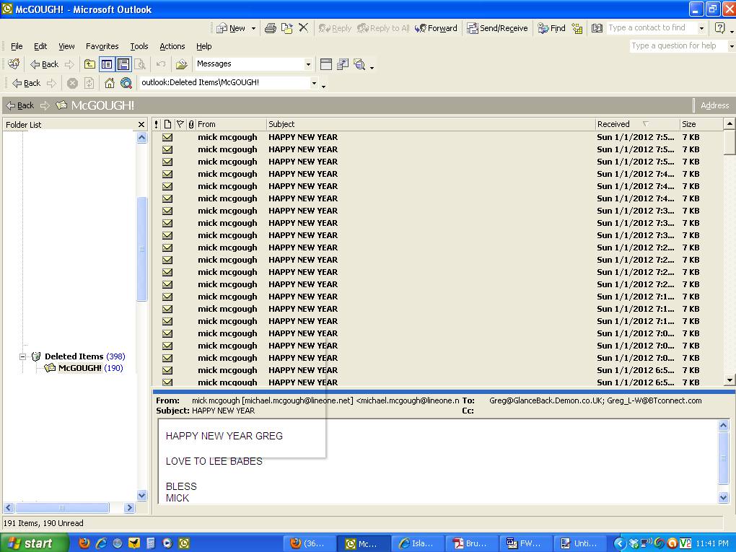Viewport: 736px width, 552px height.
Task: Open the Edit menu
Action: click(x=40, y=46)
